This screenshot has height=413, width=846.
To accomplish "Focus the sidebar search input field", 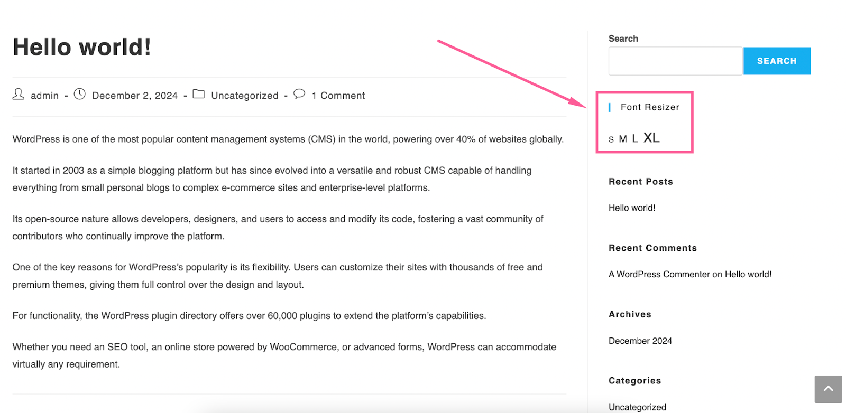I will point(676,61).
